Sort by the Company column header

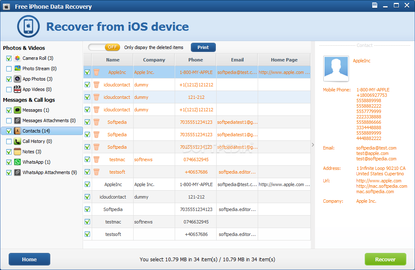pos(154,60)
